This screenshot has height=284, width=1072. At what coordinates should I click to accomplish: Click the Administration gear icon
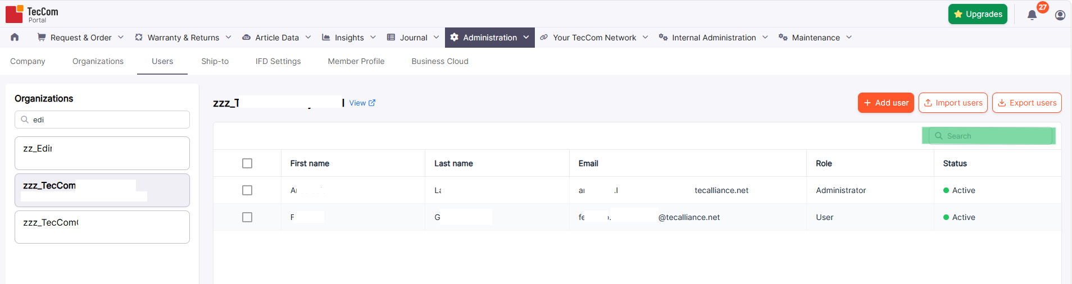point(454,37)
